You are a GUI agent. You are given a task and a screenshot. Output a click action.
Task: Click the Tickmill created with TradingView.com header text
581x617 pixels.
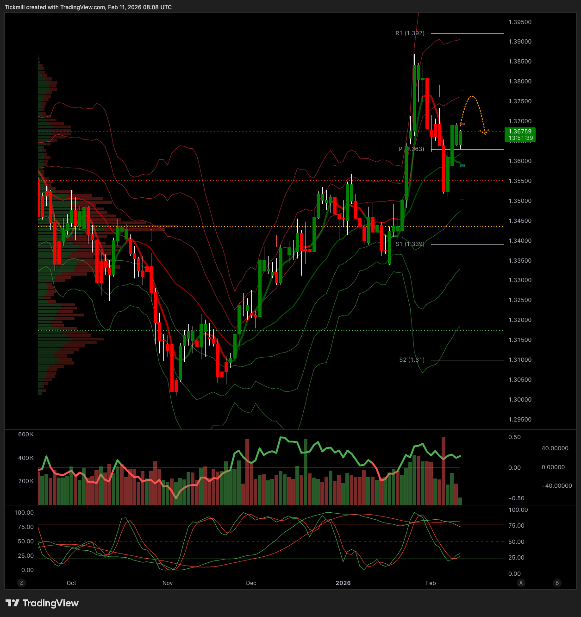(x=88, y=7)
